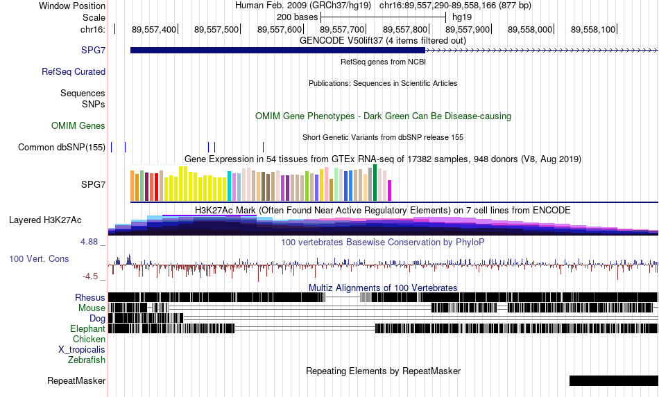This screenshot has width=659, height=397.
Task: Click the chr16: ruler label
Action: point(92,29)
